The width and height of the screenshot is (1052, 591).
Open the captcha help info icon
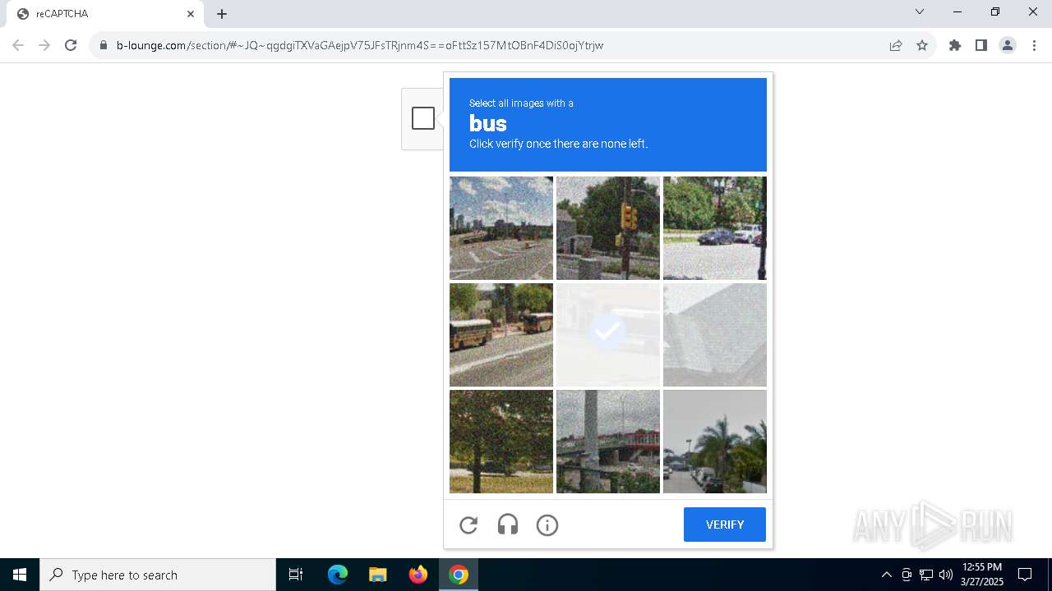(547, 525)
